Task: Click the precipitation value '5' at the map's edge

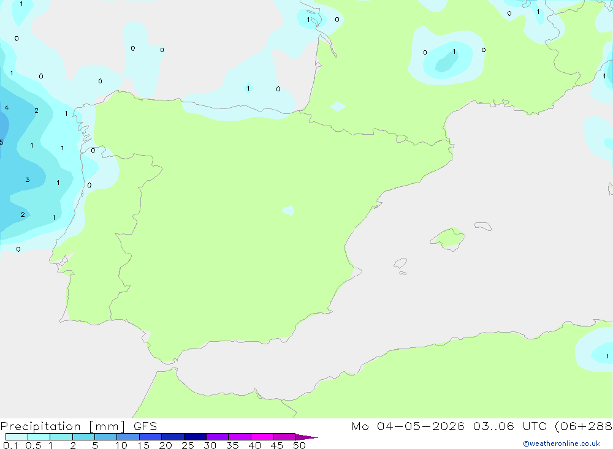Action: [x=2, y=142]
